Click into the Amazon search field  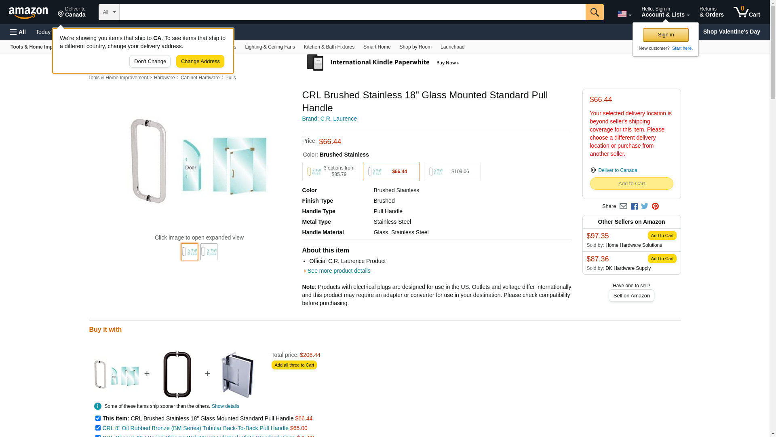pyautogui.click(x=352, y=12)
